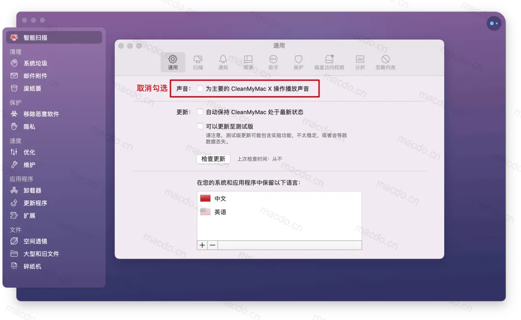Open 通知 bell preferences tab

[x=223, y=62]
